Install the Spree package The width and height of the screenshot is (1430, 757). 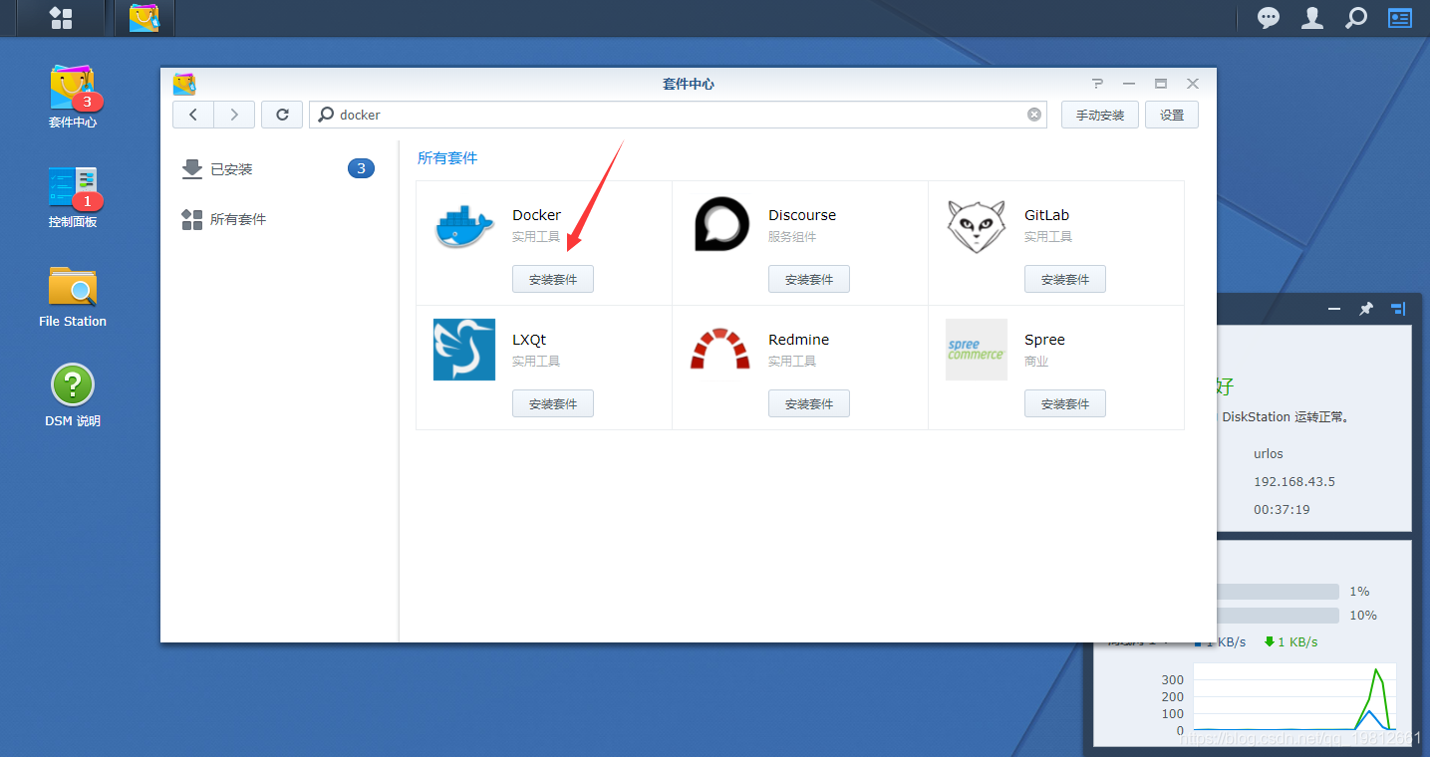(x=1065, y=403)
